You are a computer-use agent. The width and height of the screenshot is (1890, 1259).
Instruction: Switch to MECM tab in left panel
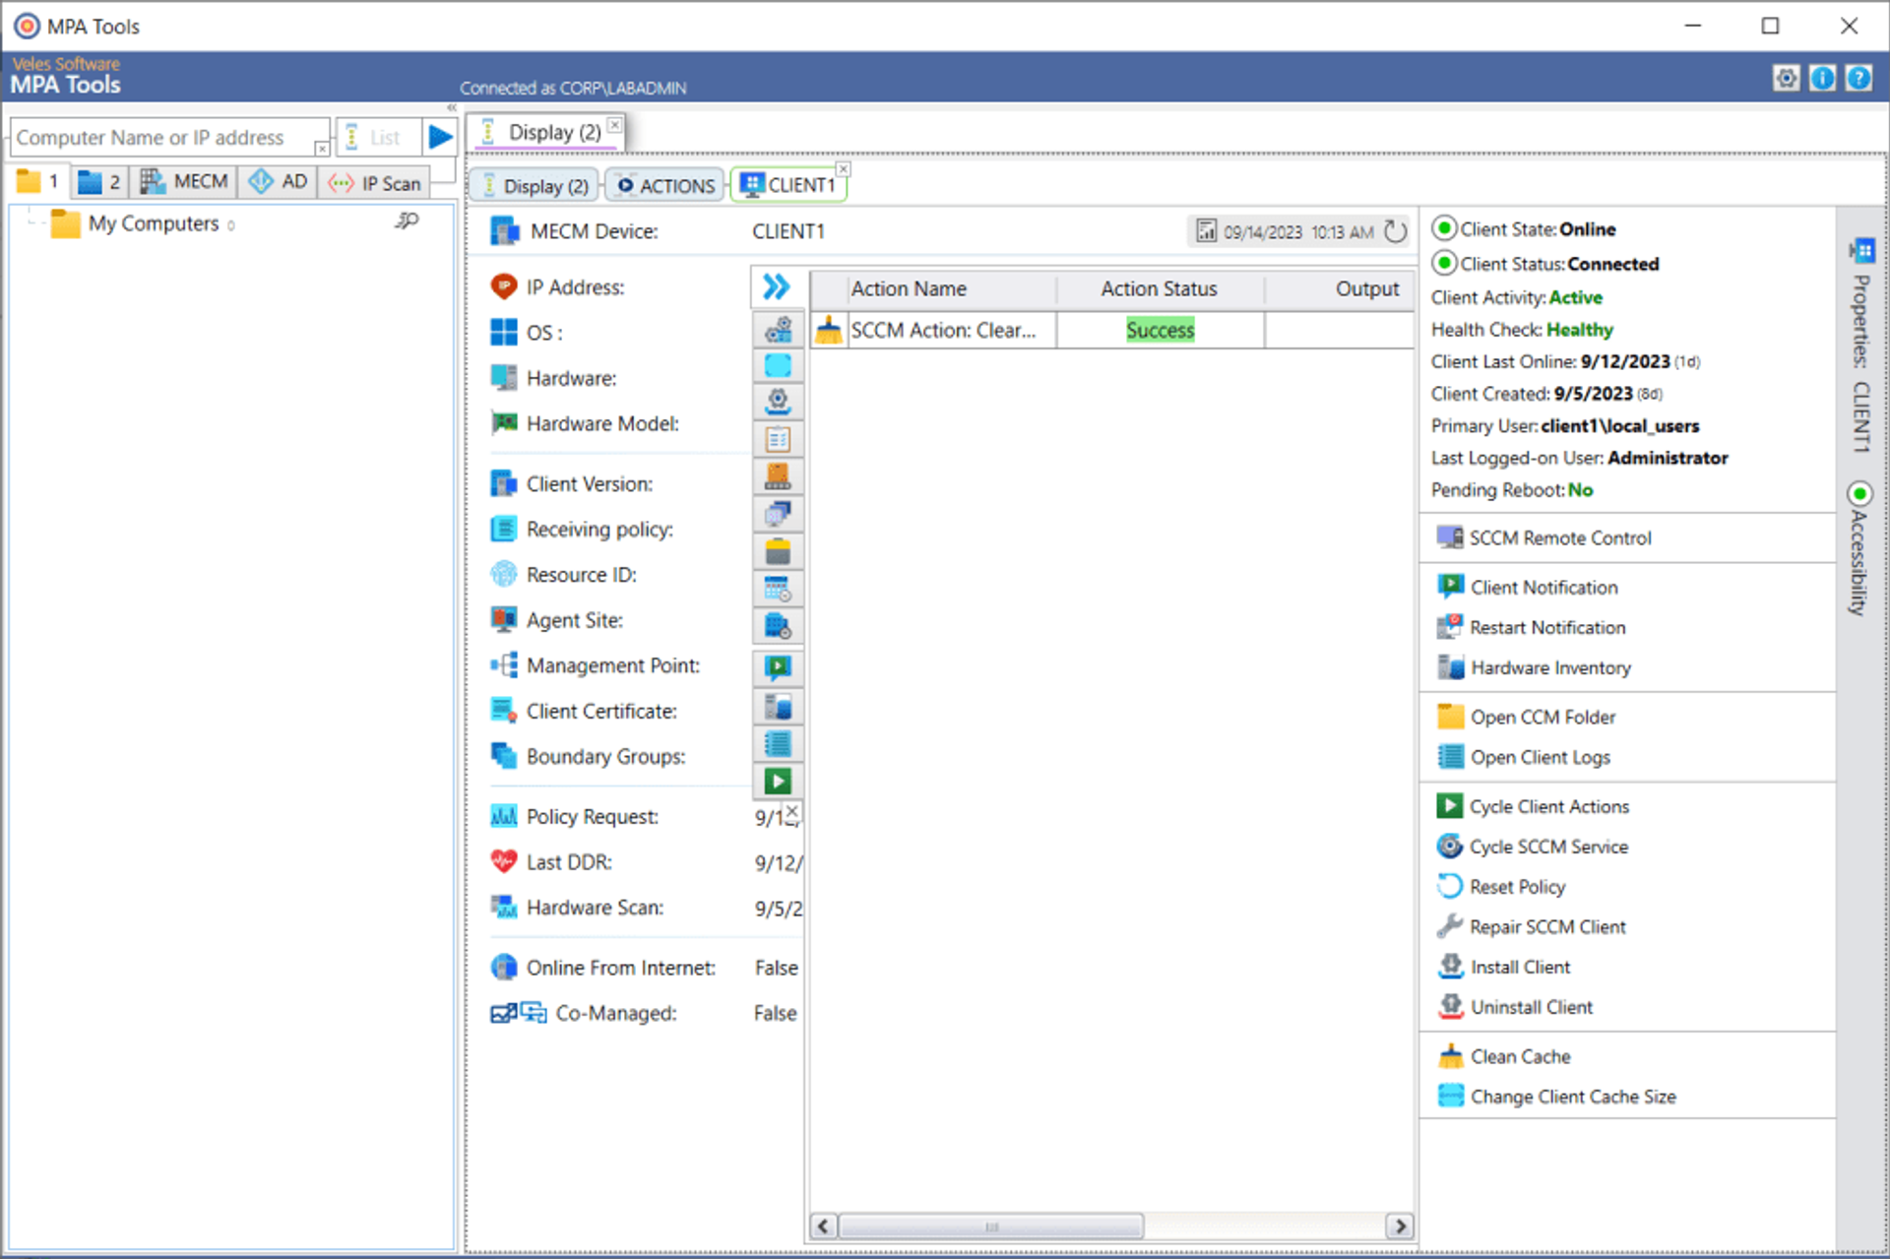tap(185, 182)
